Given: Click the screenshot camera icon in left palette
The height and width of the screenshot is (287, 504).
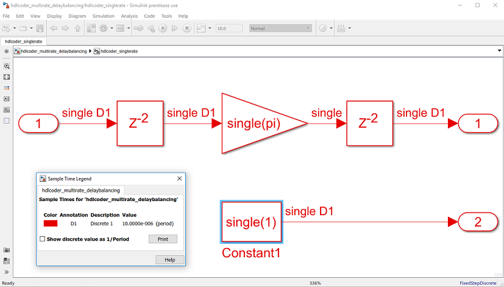Looking at the screenshot, I should click(7, 250).
